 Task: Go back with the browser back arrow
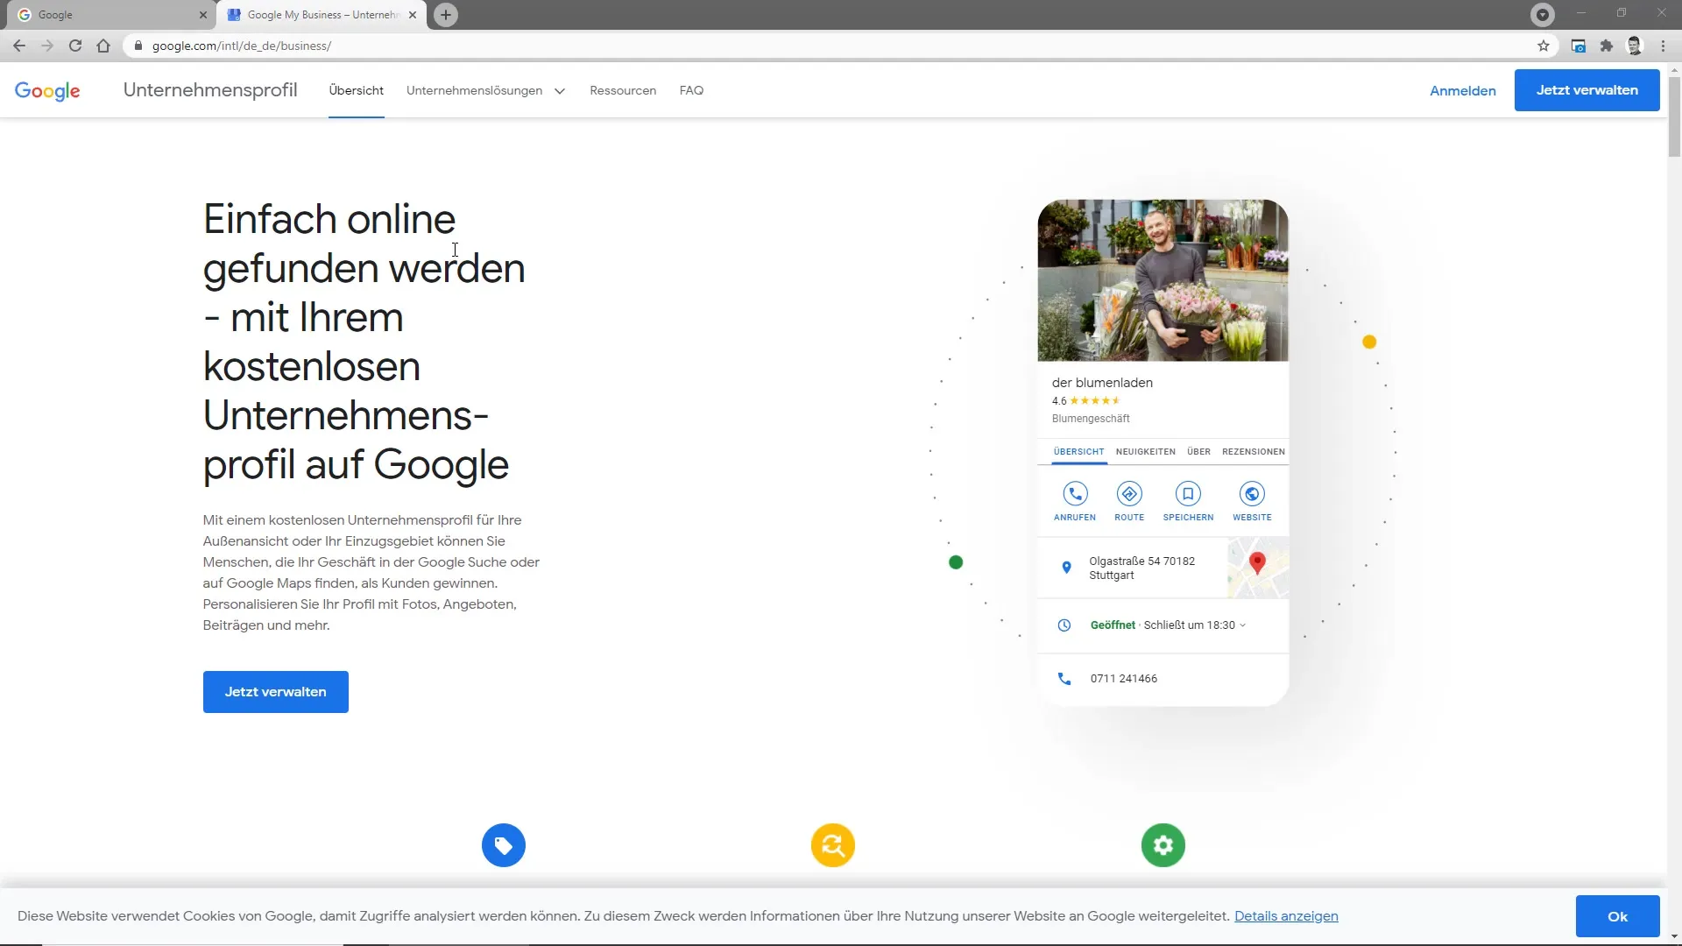click(19, 46)
